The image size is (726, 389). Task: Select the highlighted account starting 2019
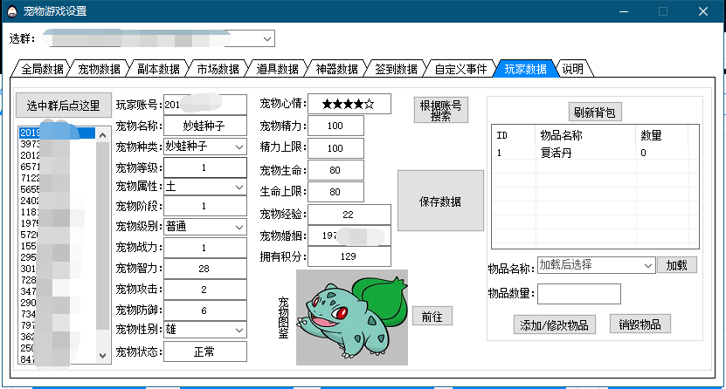click(57, 133)
